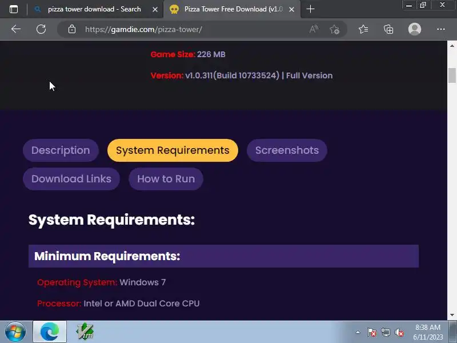Add this page to favorites star icon
457x343 pixels.
coord(334,29)
